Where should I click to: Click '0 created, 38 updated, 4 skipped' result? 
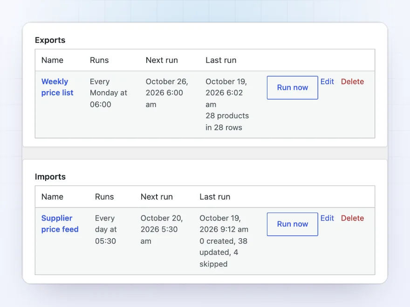pyautogui.click(x=223, y=253)
